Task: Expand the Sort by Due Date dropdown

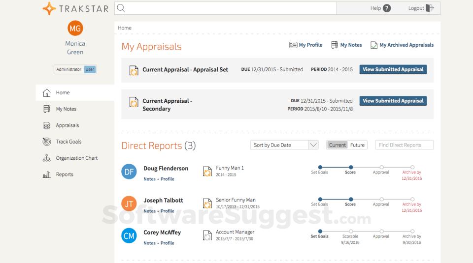Action: 313,145
